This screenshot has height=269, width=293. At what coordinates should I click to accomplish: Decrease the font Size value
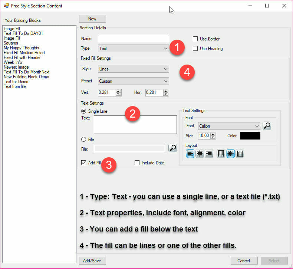click(x=213, y=137)
